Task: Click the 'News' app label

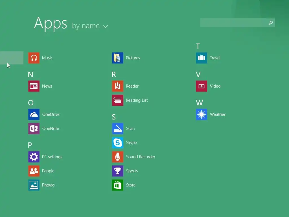Action: coord(47,86)
